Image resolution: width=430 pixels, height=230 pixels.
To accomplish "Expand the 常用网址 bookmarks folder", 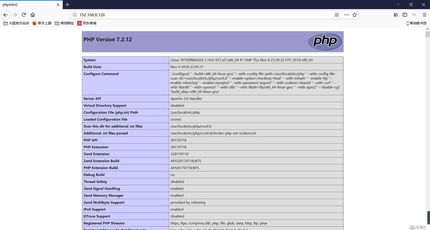I will coord(64,23).
